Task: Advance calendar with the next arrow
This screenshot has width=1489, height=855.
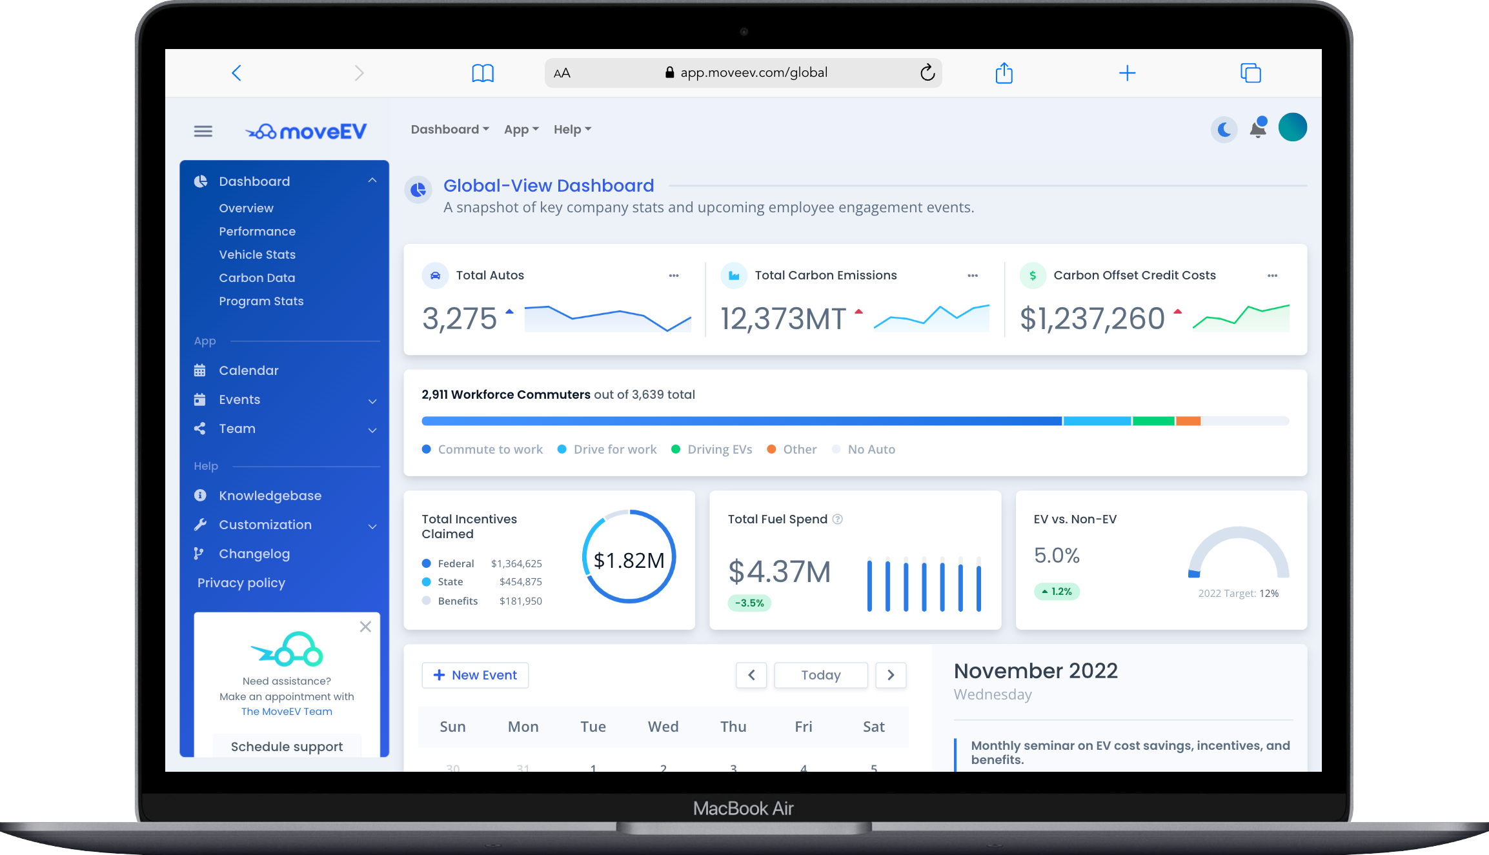Action: pos(891,675)
